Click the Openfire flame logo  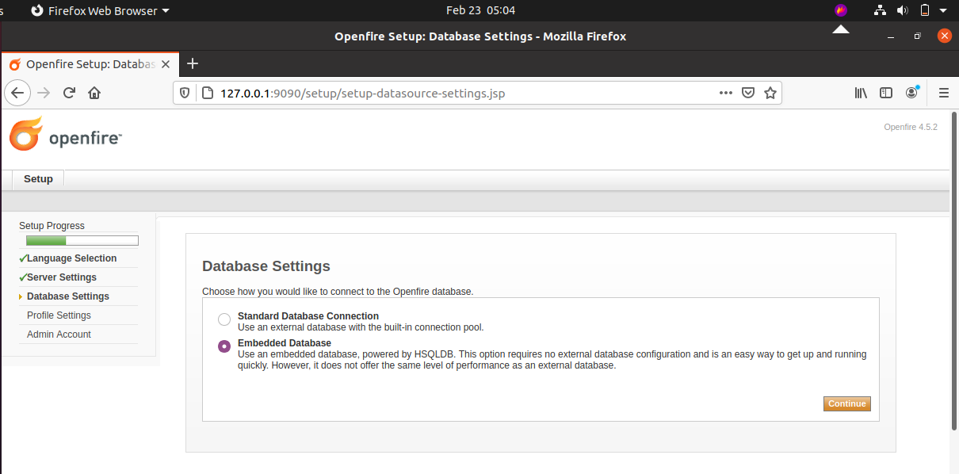pos(25,133)
